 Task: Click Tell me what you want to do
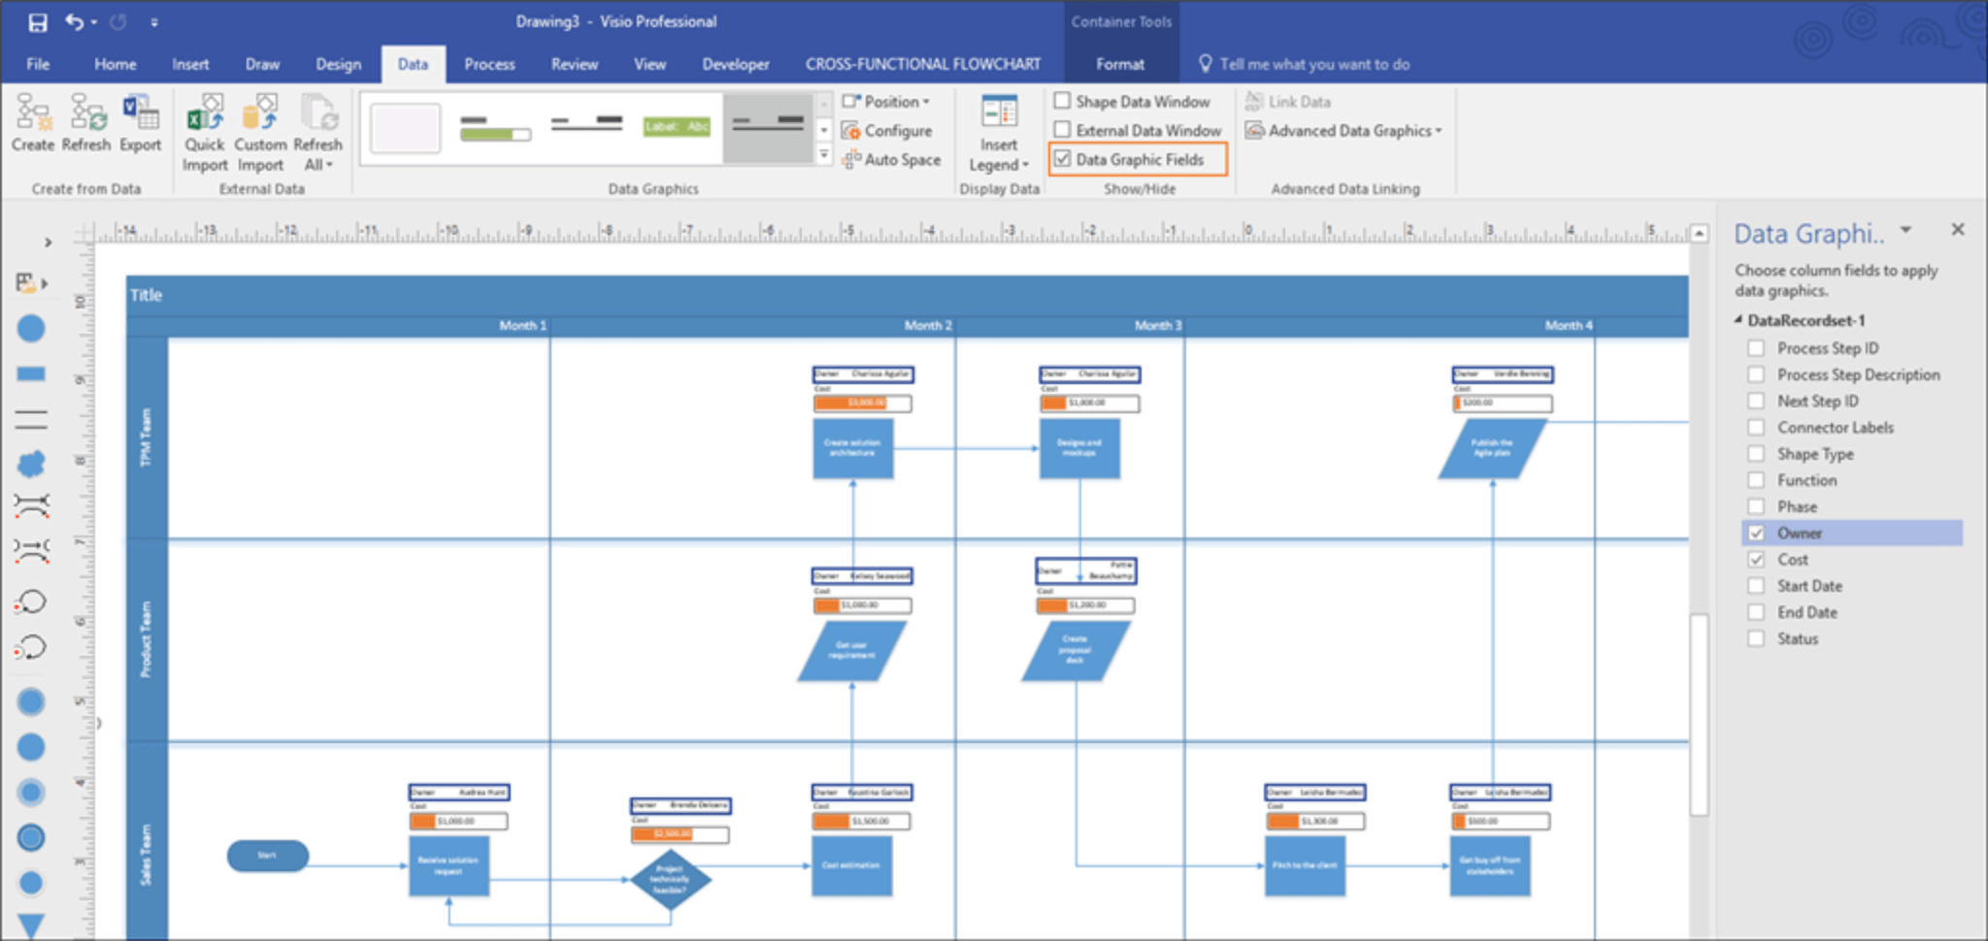(1304, 64)
